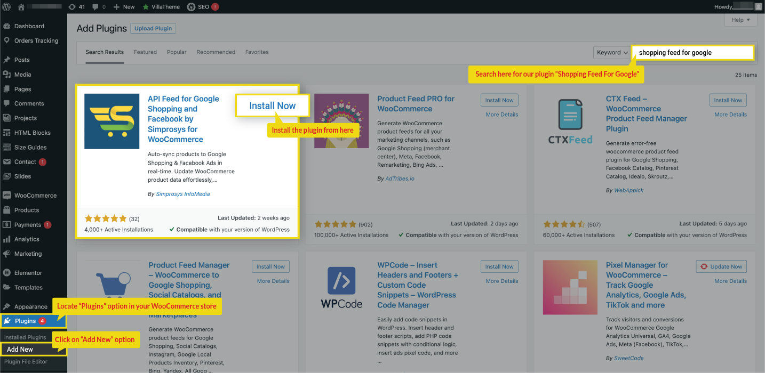Install CTX Feed plugin

click(x=728, y=100)
